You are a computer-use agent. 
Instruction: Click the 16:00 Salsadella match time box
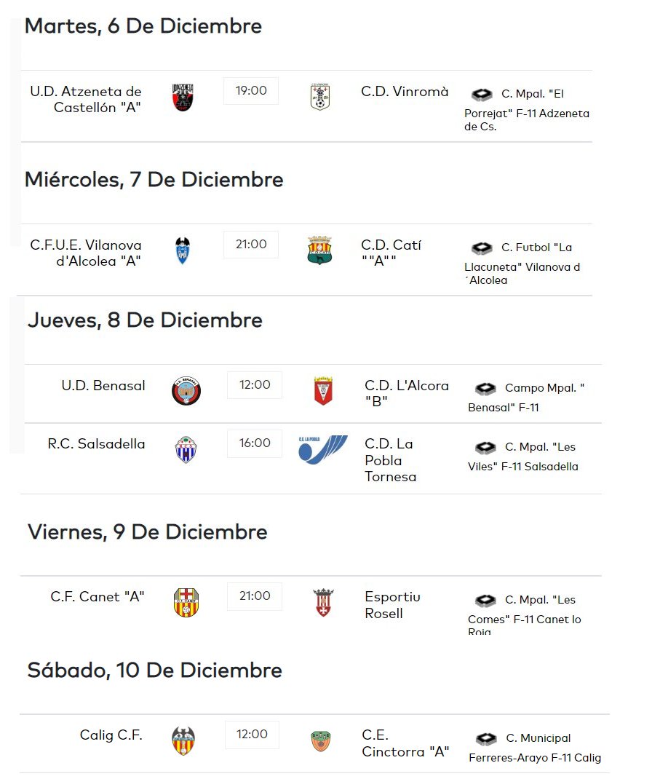(x=255, y=443)
